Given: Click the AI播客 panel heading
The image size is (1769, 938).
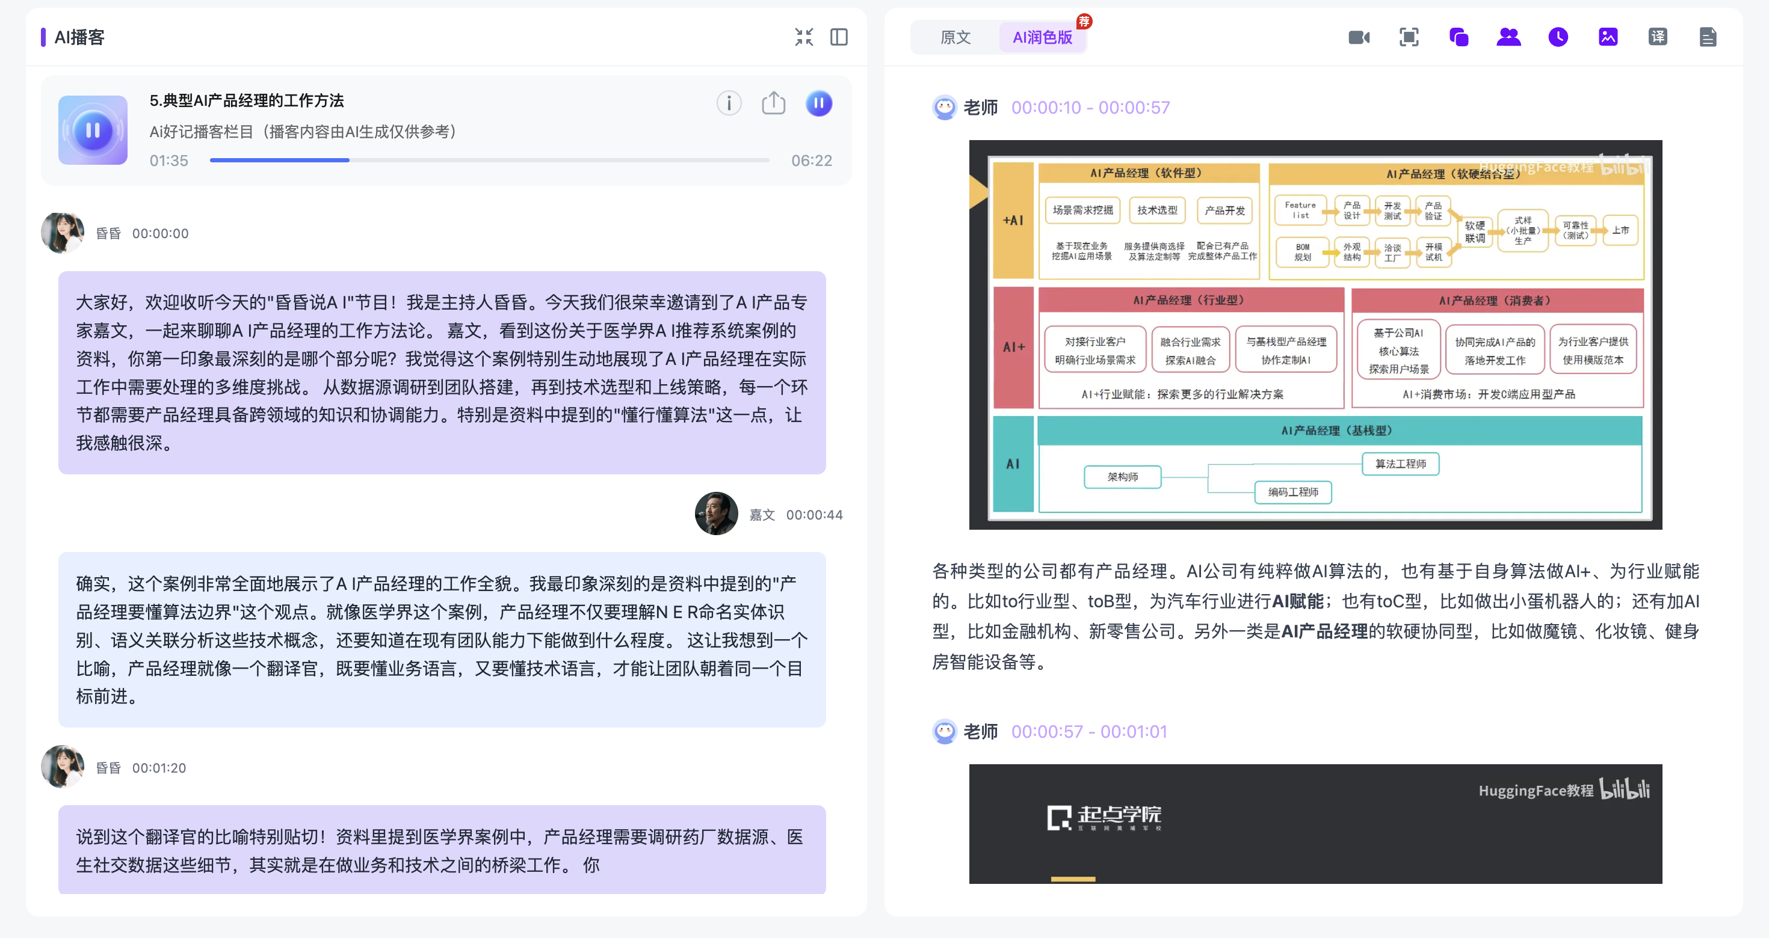Looking at the screenshot, I should 79,37.
